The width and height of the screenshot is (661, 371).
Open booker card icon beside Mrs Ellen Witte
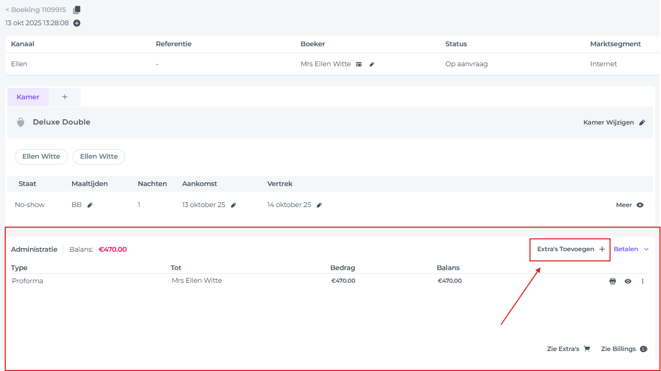pyautogui.click(x=359, y=64)
